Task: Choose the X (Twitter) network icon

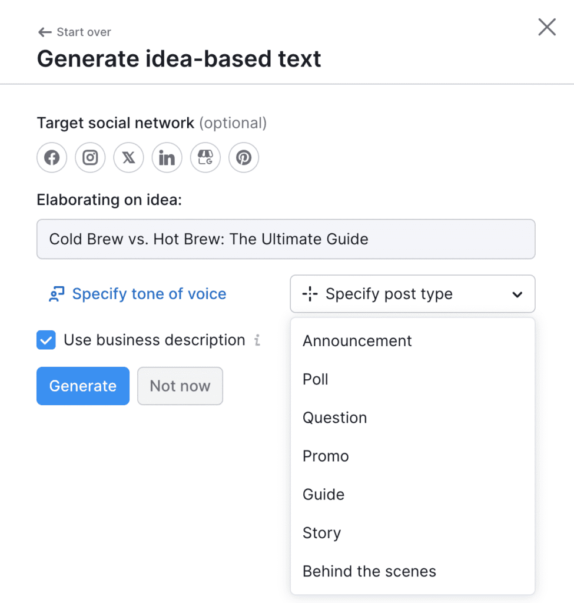Action: [x=128, y=158]
